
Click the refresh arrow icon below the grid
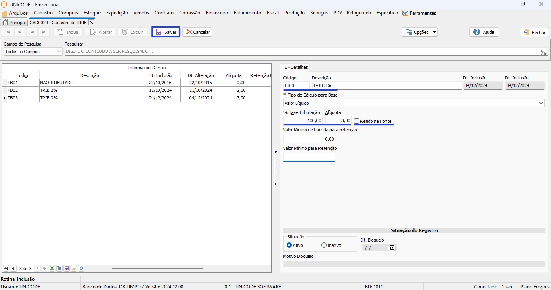pyautogui.click(x=81, y=269)
